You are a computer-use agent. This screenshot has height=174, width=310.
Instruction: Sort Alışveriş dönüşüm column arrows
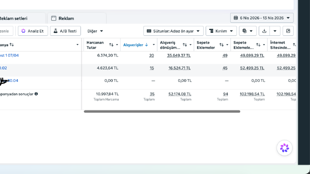(185, 45)
